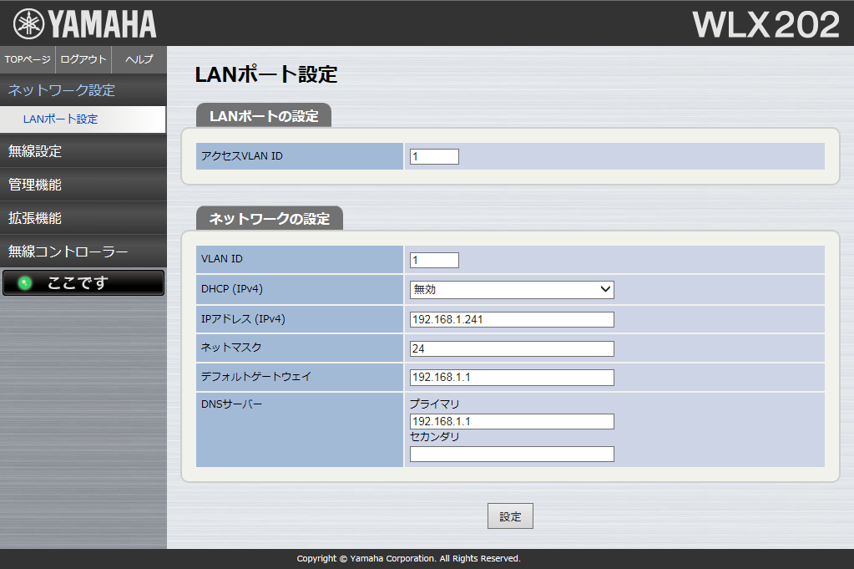Focus the VLAN ID field in network settings

coord(434,260)
